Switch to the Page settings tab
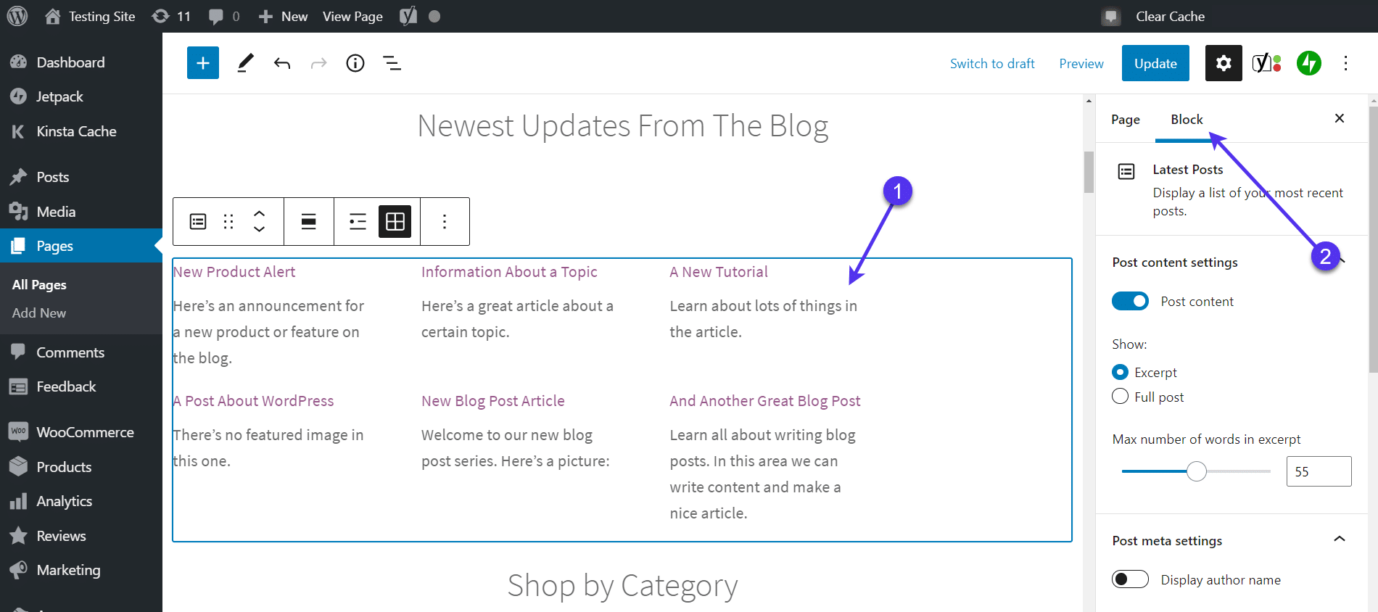Image resolution: width=1378 pixels, height=612 pixels. coord(1126,120)
